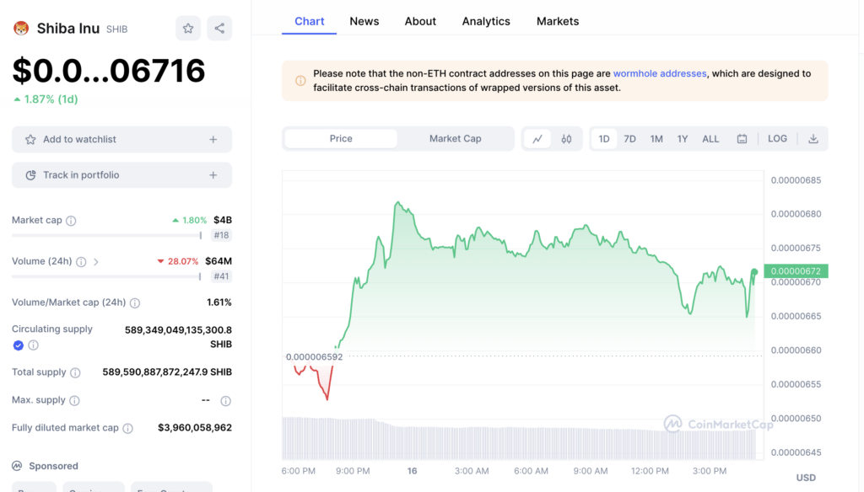Click the plus icon on Track in portfolio

tap(213, 175)
